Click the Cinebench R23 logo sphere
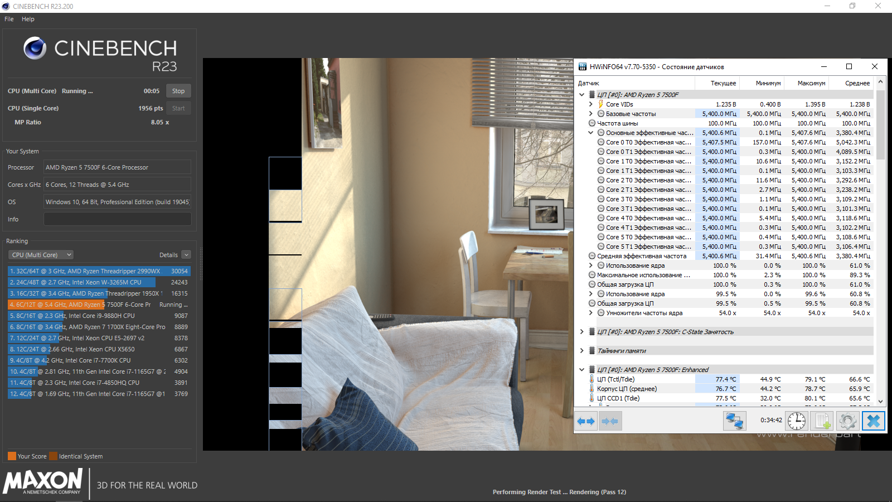The width and height of the screenshot is (892, 502). [35, 49]
